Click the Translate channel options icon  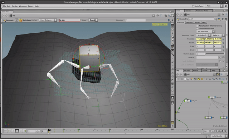click(223, 39)
